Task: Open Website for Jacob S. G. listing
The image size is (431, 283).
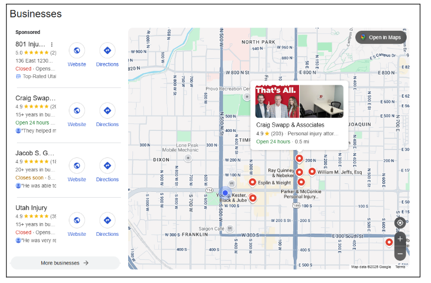Action: coord(77,170)
